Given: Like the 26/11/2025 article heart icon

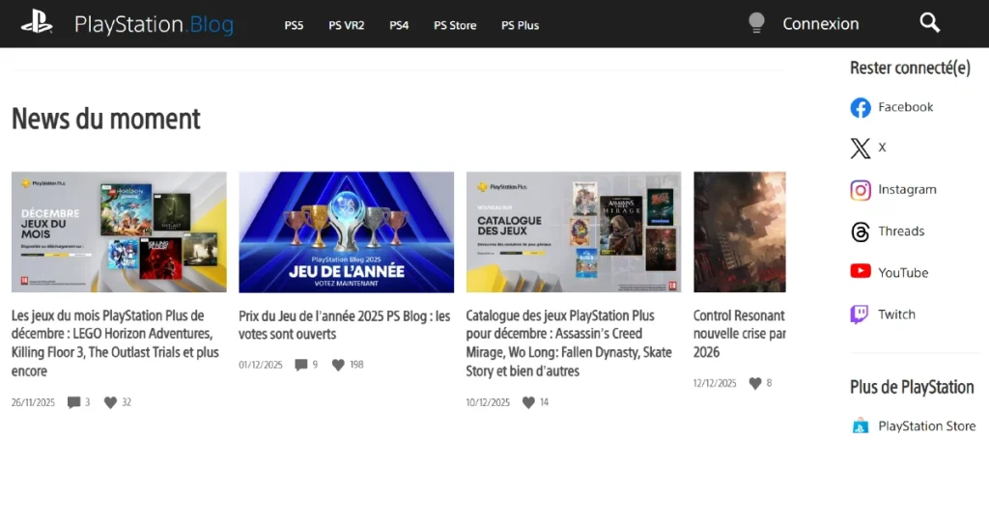Looking at the screenshot, I should tap(110, 402).
